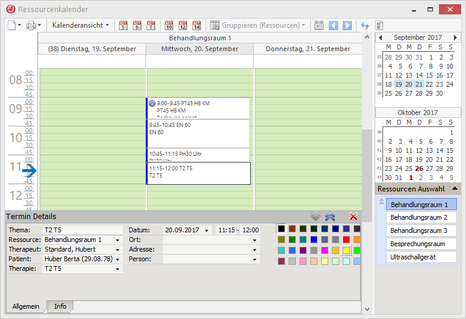Image resolution: width=466 pixels, height=319 pixels.
Task: Click the new document icon in toolbar
Action: [11, 25]
